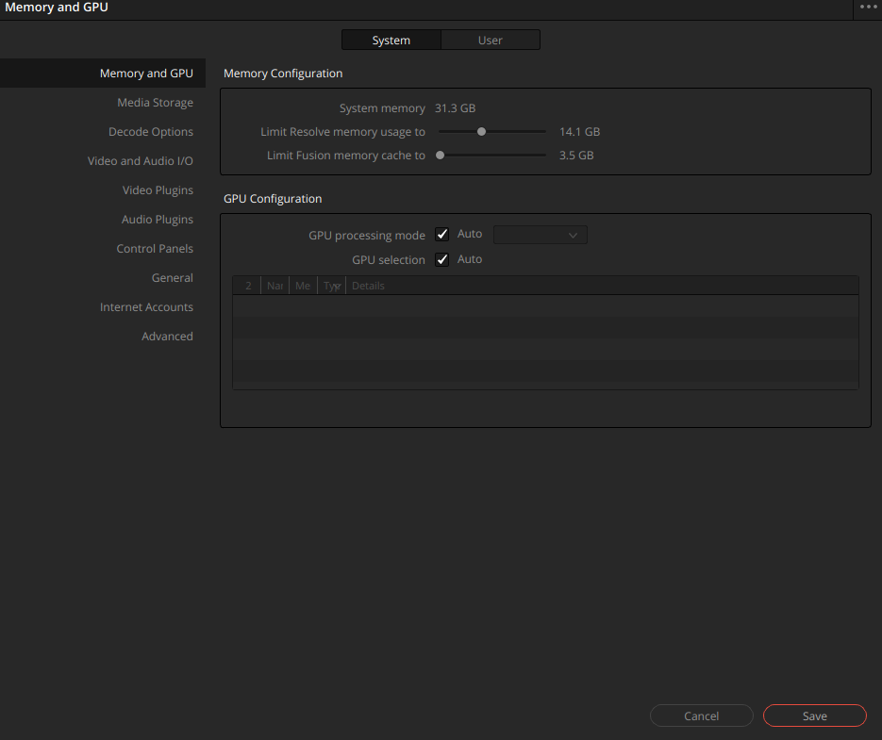Viewport: 882px width, 740px height.
Task: Open Control Panels settings
Action: click(x=155, y=249)
